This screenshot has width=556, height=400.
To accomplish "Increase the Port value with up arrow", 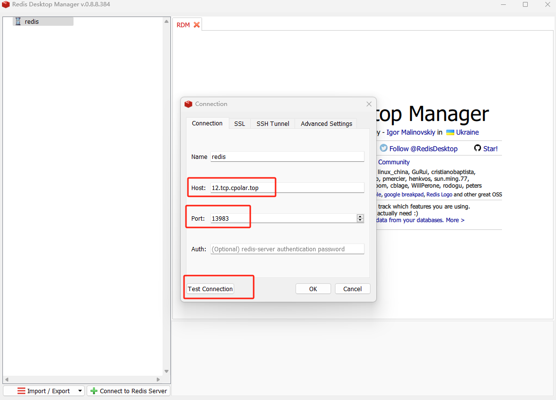I will pyautogui.click(x=360, y=216).
